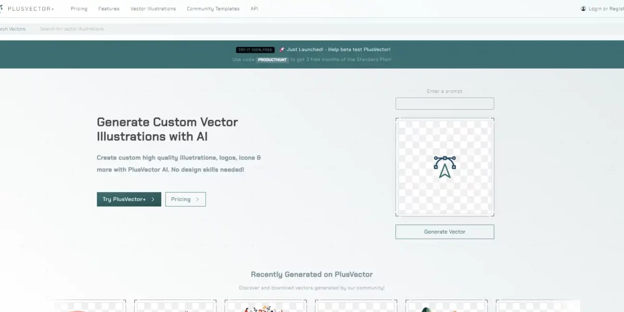Click the user account icon near Login
The image size is (624, 312).
[x=583, y=8]
